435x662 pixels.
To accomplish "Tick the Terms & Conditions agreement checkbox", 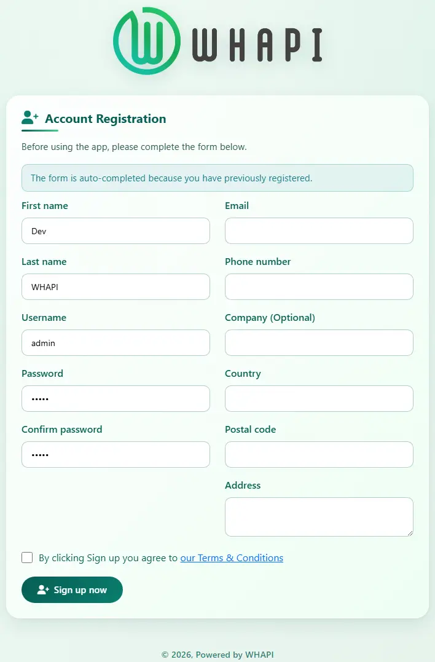I will pyautogui.click(x=27, y=558).
